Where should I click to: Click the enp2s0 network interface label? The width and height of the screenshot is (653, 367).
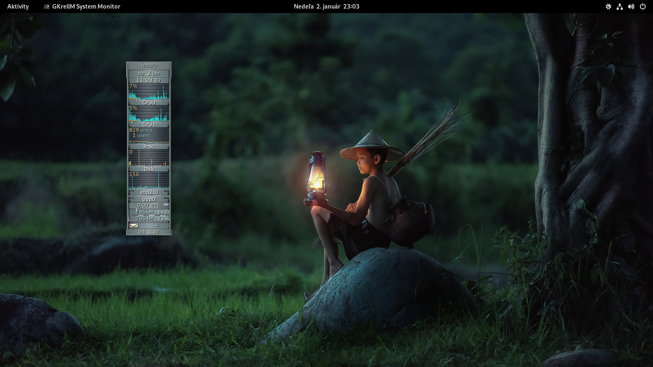pyautogui.click(x=149, y=192)
